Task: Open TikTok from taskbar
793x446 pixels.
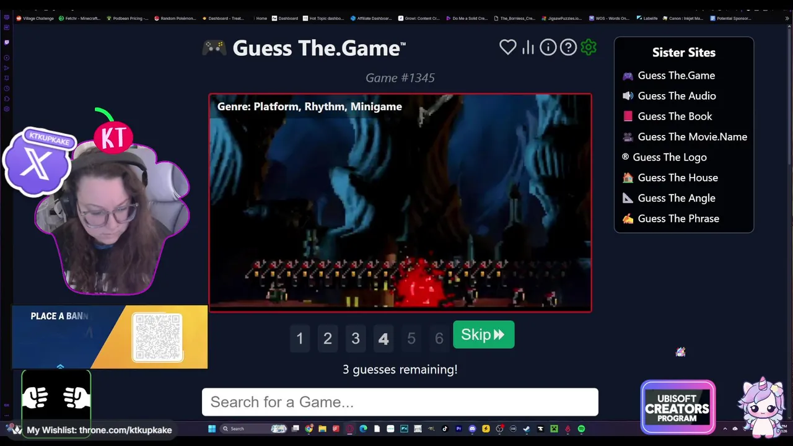Action: tap(445, 429)
